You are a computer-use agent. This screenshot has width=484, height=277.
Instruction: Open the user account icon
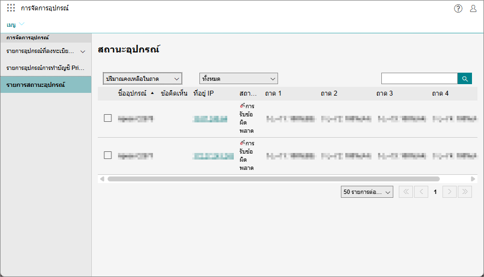pos(473,8)
